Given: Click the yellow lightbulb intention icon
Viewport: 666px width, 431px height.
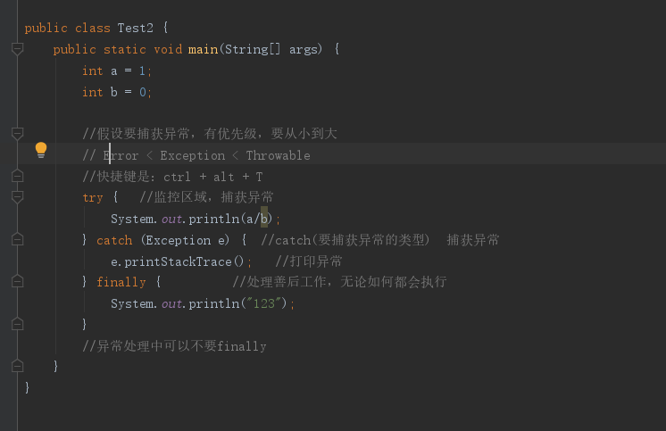Looking at the screenshot, I should coord(40,150).
